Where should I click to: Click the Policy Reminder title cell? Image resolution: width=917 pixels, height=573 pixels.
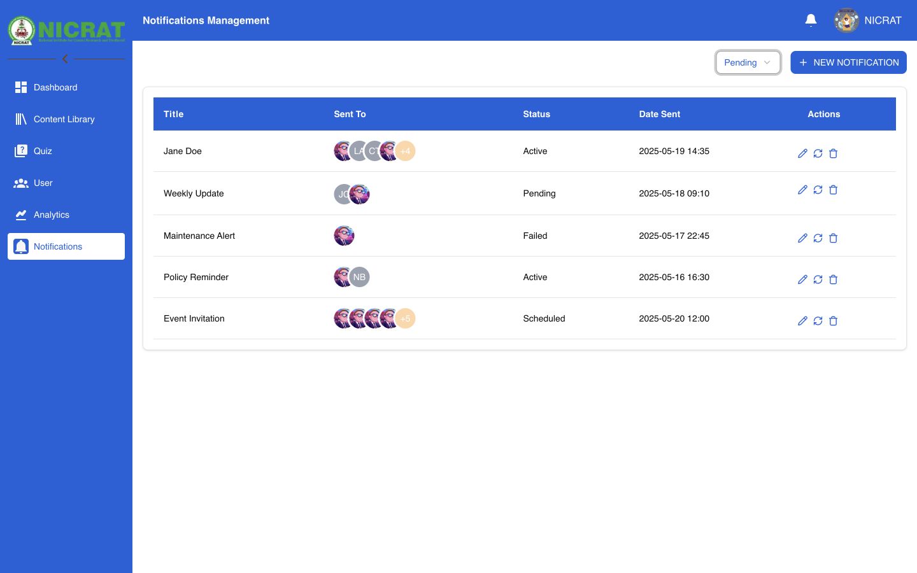pyautogui.click(x=196, y=277)
